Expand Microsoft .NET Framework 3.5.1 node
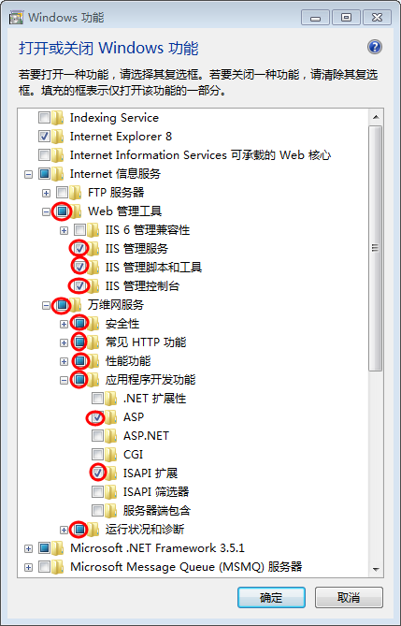Viewport: 401px width, 626px height. [28, 548]
